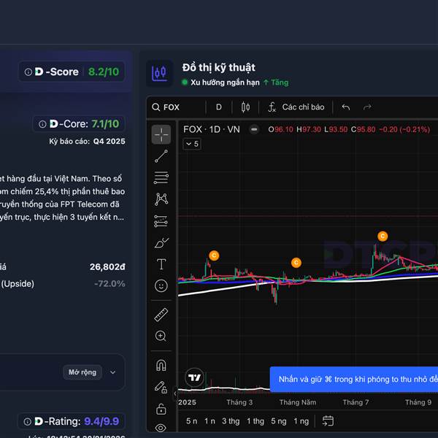Select the crosshair cursor tool
438x438 pixels.
tap(161, 134)
